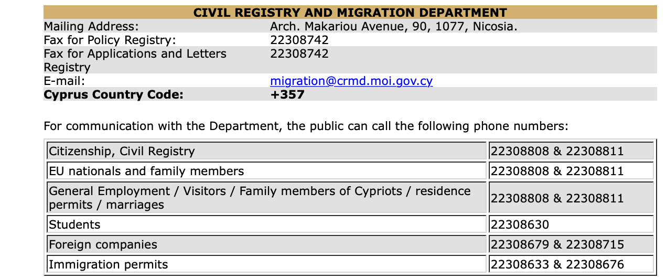Click phone numbers 22308679 & 22308715

(557, 245)
